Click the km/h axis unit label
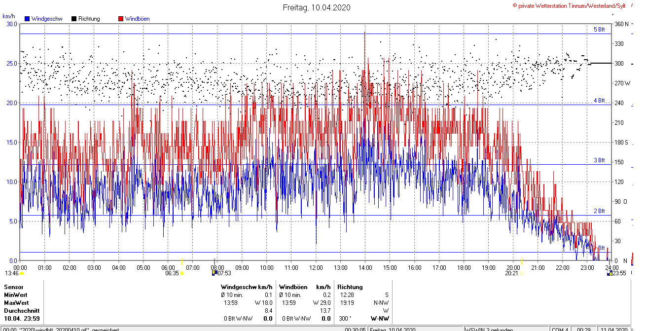Screen dimensions: 646x331 (x=8, y=16)
